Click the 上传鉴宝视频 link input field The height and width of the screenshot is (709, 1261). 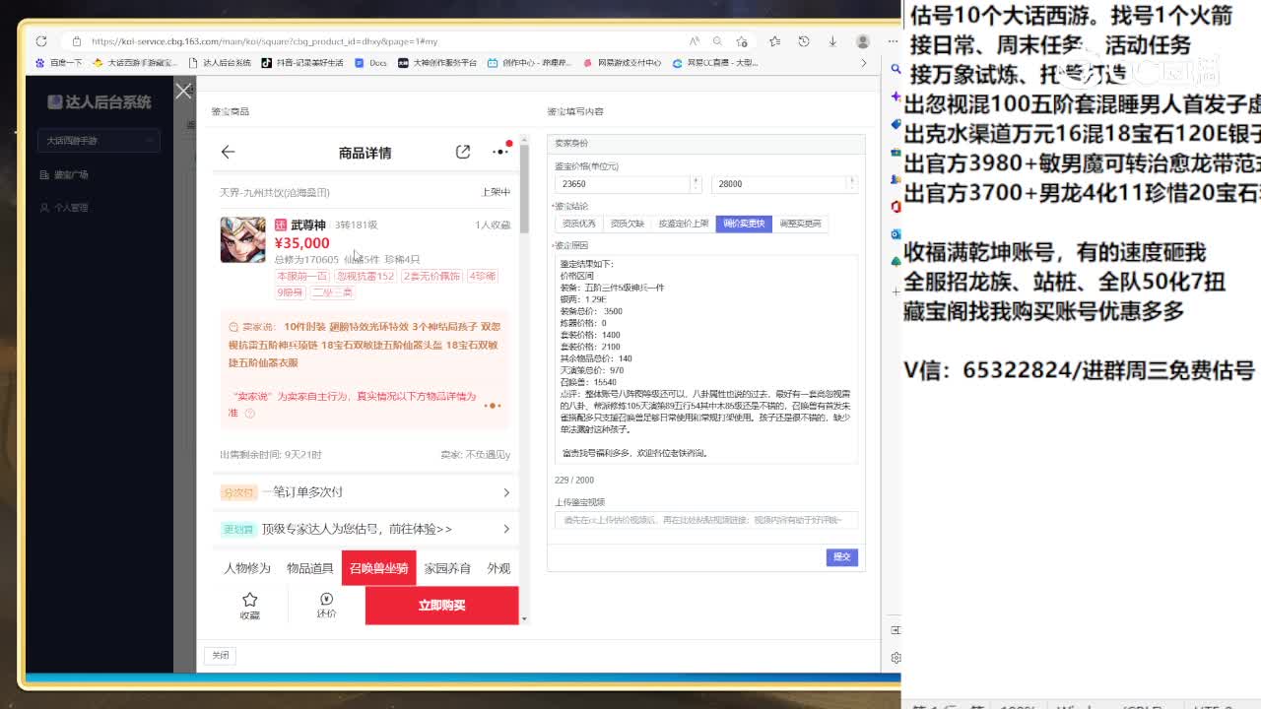(705, 520)
